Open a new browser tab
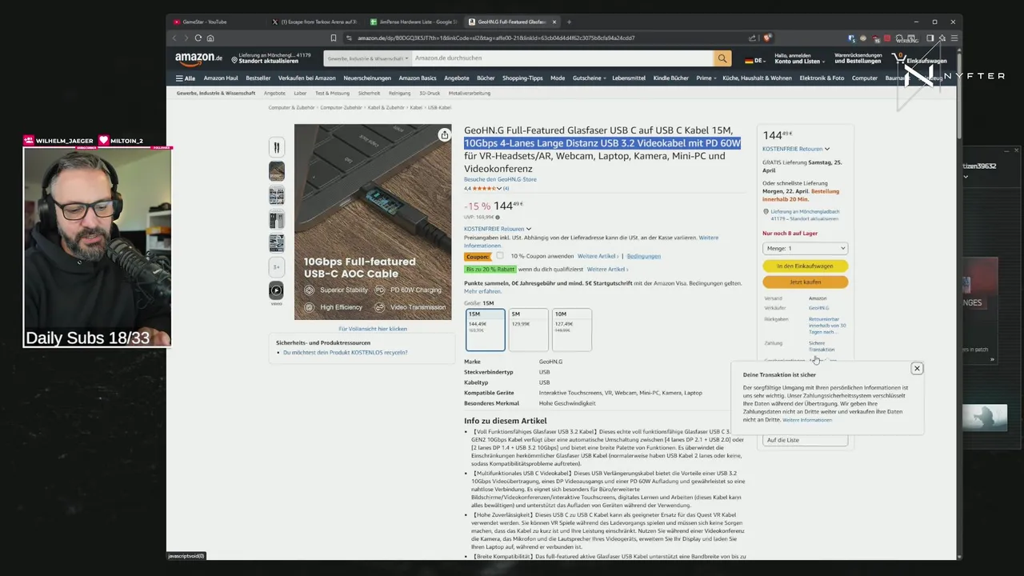 pos(569,22)
